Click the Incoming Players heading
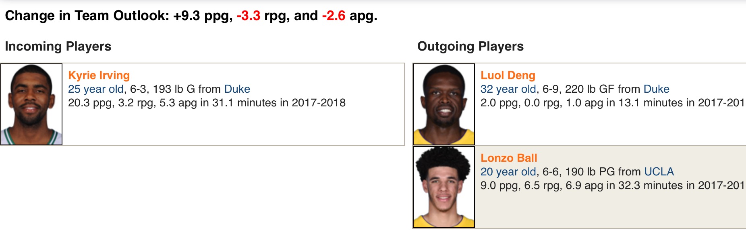The width and height of the screenshot is (746, 230). [x=58, y=47]
